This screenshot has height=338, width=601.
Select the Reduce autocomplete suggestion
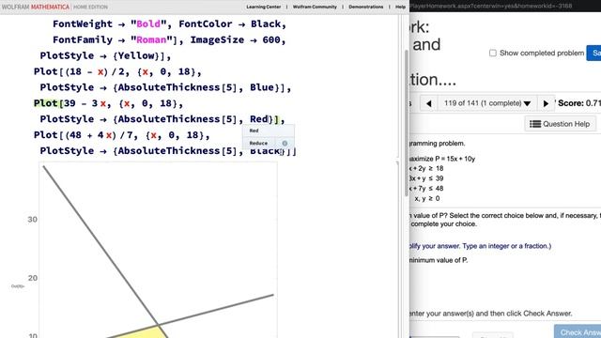click(x=258, y=143)
